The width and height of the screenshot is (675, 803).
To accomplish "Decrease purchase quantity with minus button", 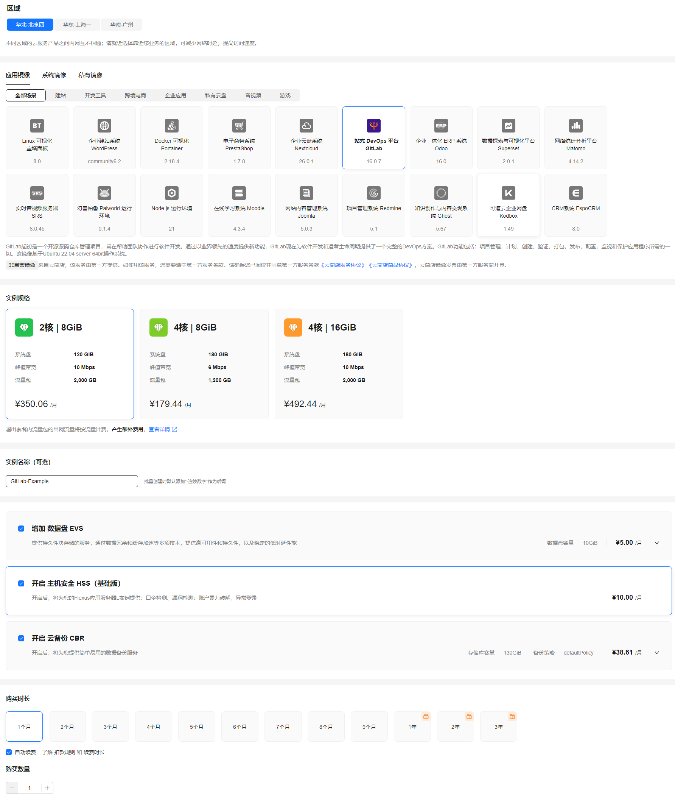I will click(12, 788).
